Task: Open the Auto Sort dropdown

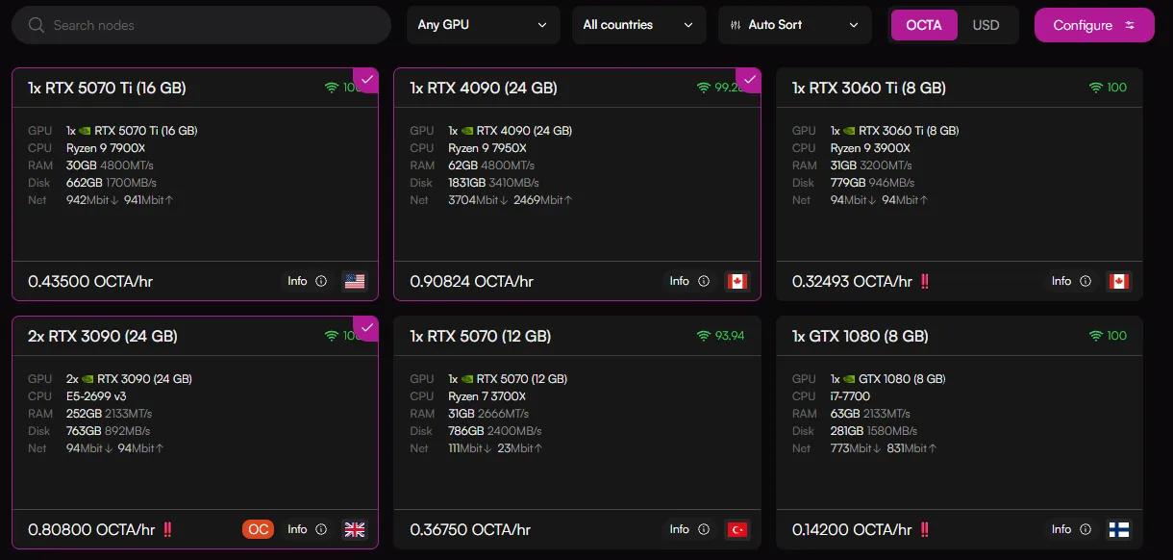Action: (x=795, y=25)
